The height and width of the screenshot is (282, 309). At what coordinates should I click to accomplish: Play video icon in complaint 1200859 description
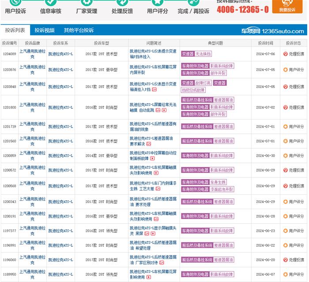[x=152, y=158]
